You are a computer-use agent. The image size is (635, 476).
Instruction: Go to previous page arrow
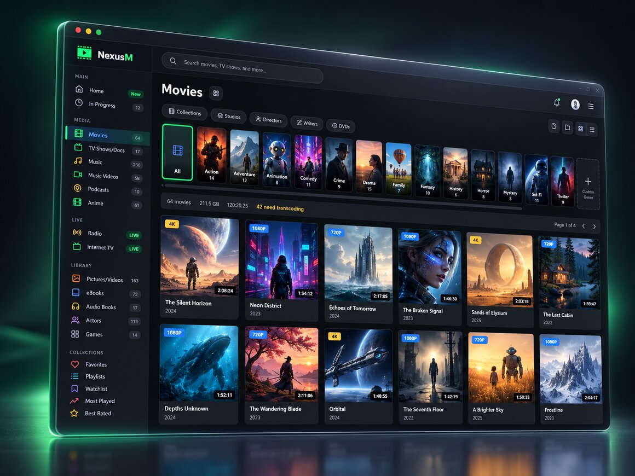(x=584, y=226)
